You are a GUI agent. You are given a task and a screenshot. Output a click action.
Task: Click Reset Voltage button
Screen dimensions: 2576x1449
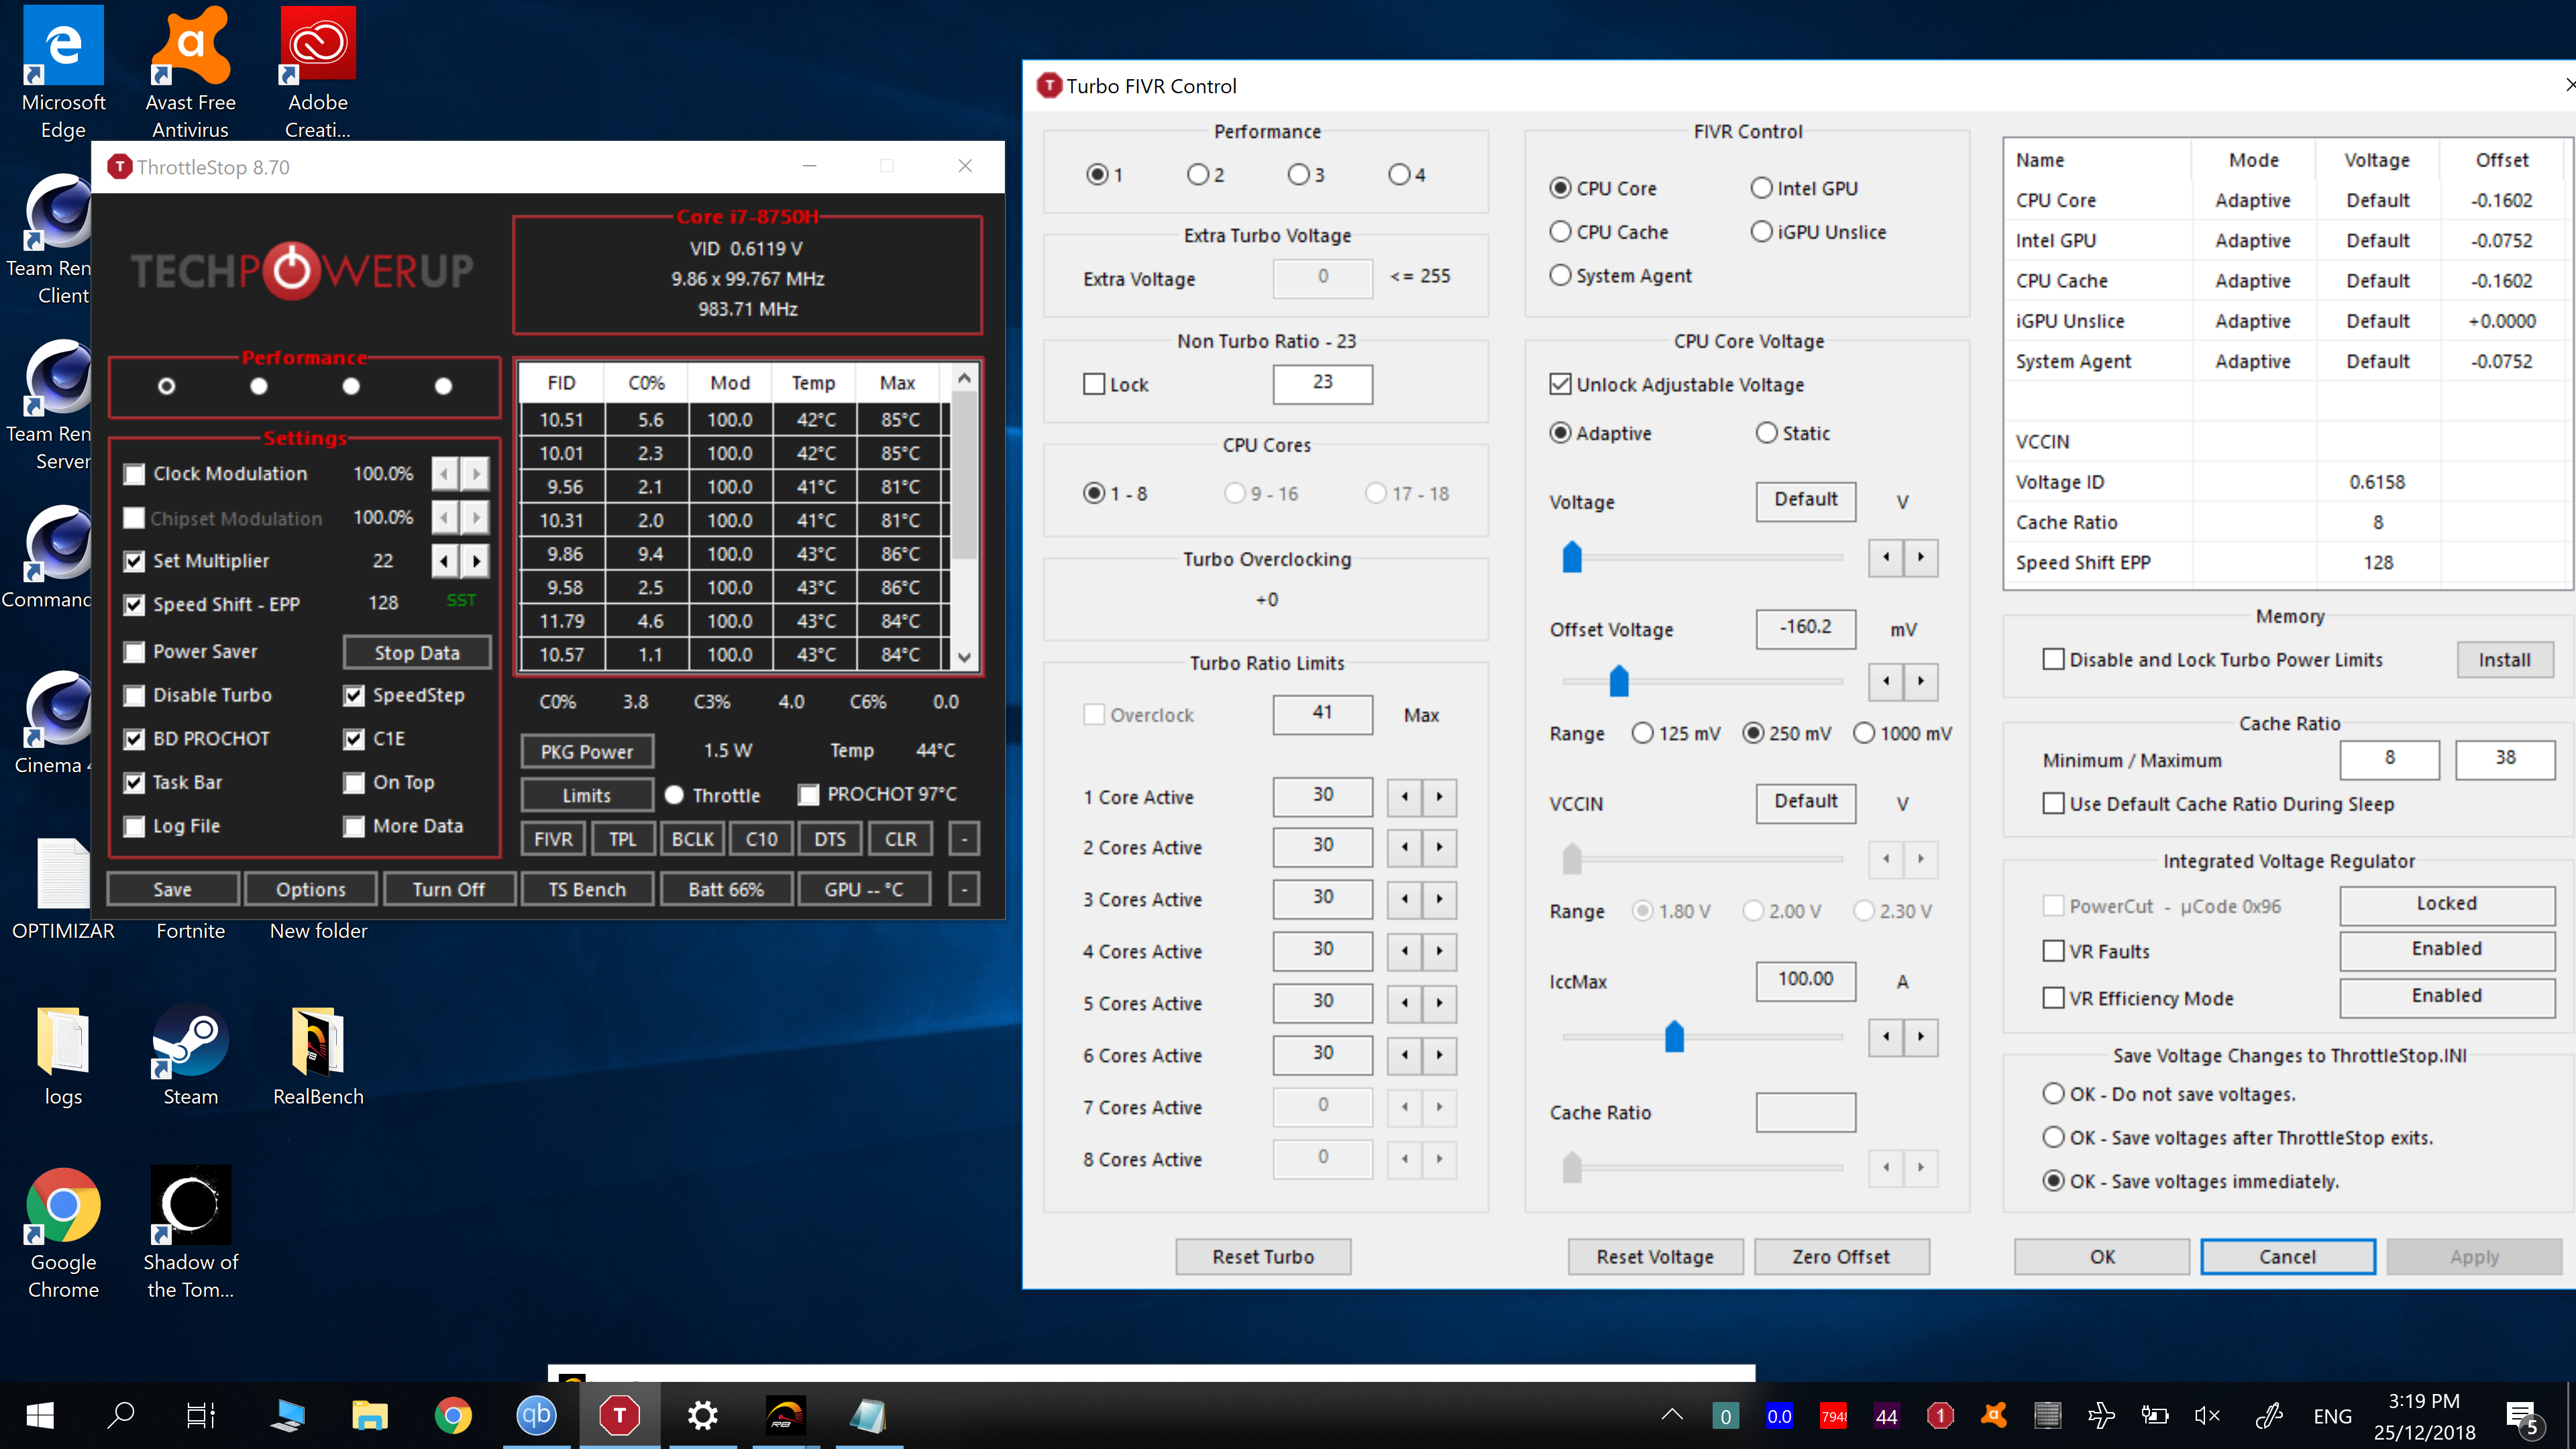1655,1257
